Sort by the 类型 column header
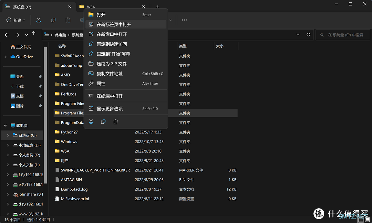Screen dimensions: 372x223 point(183,46)
